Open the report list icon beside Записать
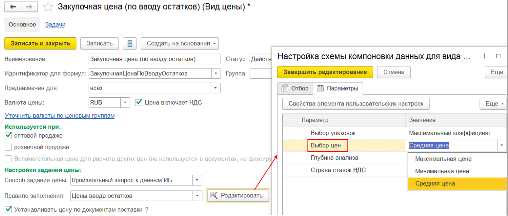508x216 pixels. (130, 43)
